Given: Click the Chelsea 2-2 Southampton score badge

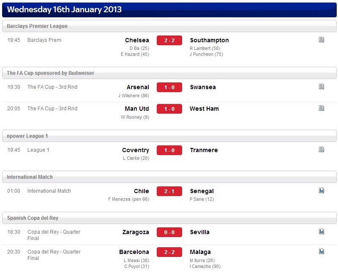Looking at the screenshot, I should point(169,40).
